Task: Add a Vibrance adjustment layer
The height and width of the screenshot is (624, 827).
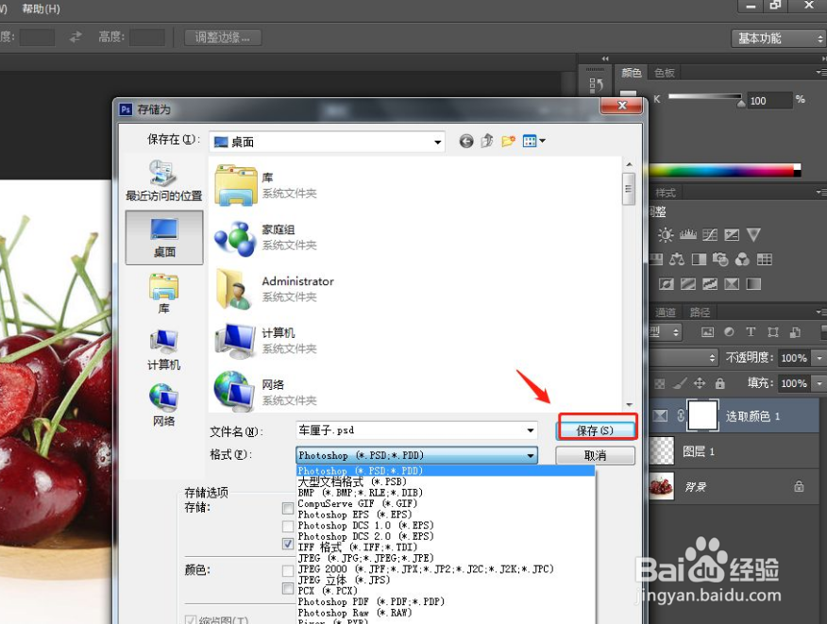Action: (x=753, y=235)
